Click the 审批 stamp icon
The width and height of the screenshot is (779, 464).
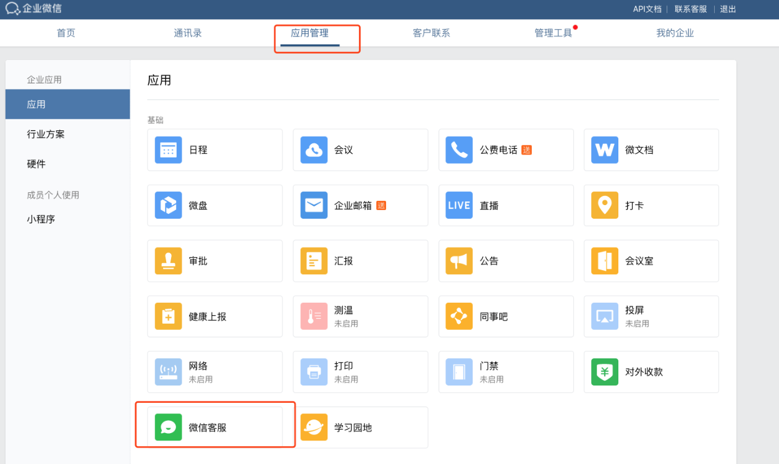point(168,261)
